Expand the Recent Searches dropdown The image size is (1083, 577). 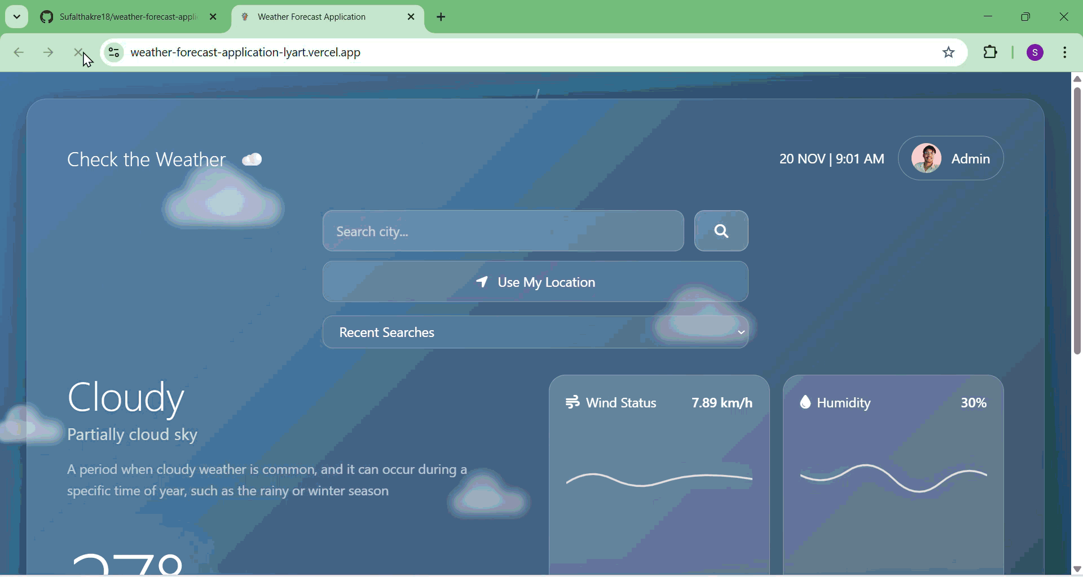(740, 332)
